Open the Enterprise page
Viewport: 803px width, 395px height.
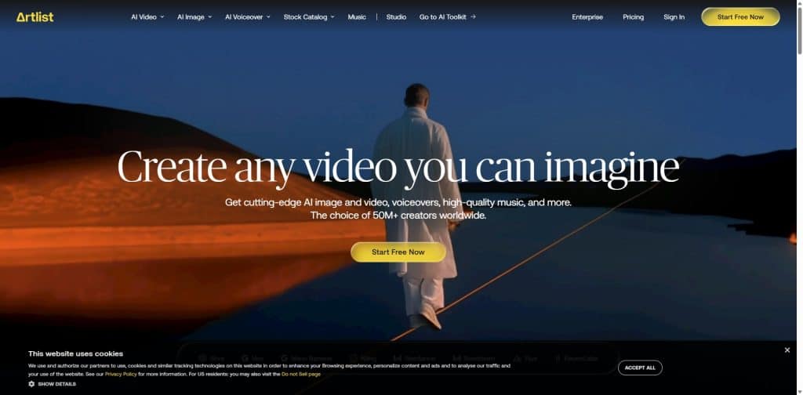pyautogui.click(x=587, y=16)
